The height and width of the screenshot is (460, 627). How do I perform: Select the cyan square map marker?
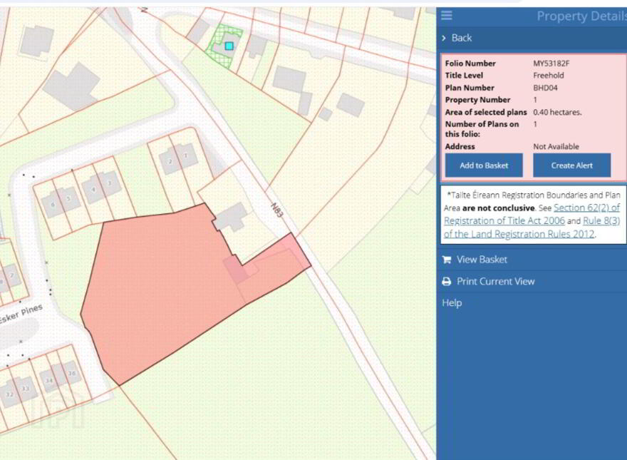pos(229,46)
